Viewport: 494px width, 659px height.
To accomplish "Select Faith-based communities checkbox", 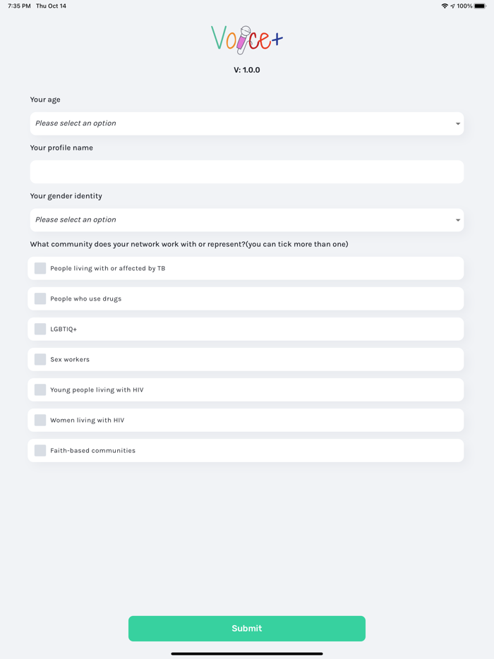I will click(40, 450).
